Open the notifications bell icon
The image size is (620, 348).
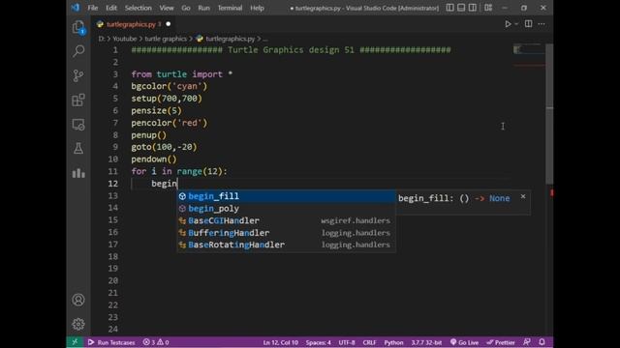click(x=542, y=342)
